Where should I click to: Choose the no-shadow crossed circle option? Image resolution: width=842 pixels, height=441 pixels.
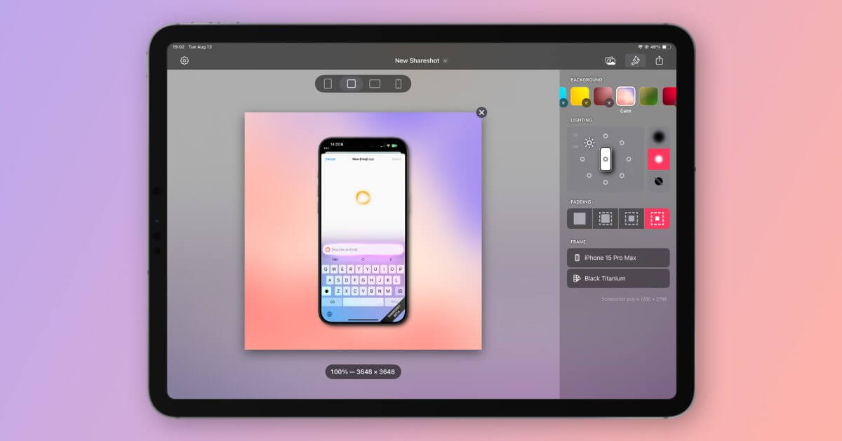[659, 181]
